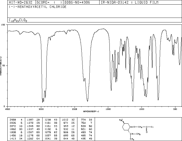The image size is (182, 141).
Task: Click the 1000 x-axis tick label
Action: pos(142,109)
